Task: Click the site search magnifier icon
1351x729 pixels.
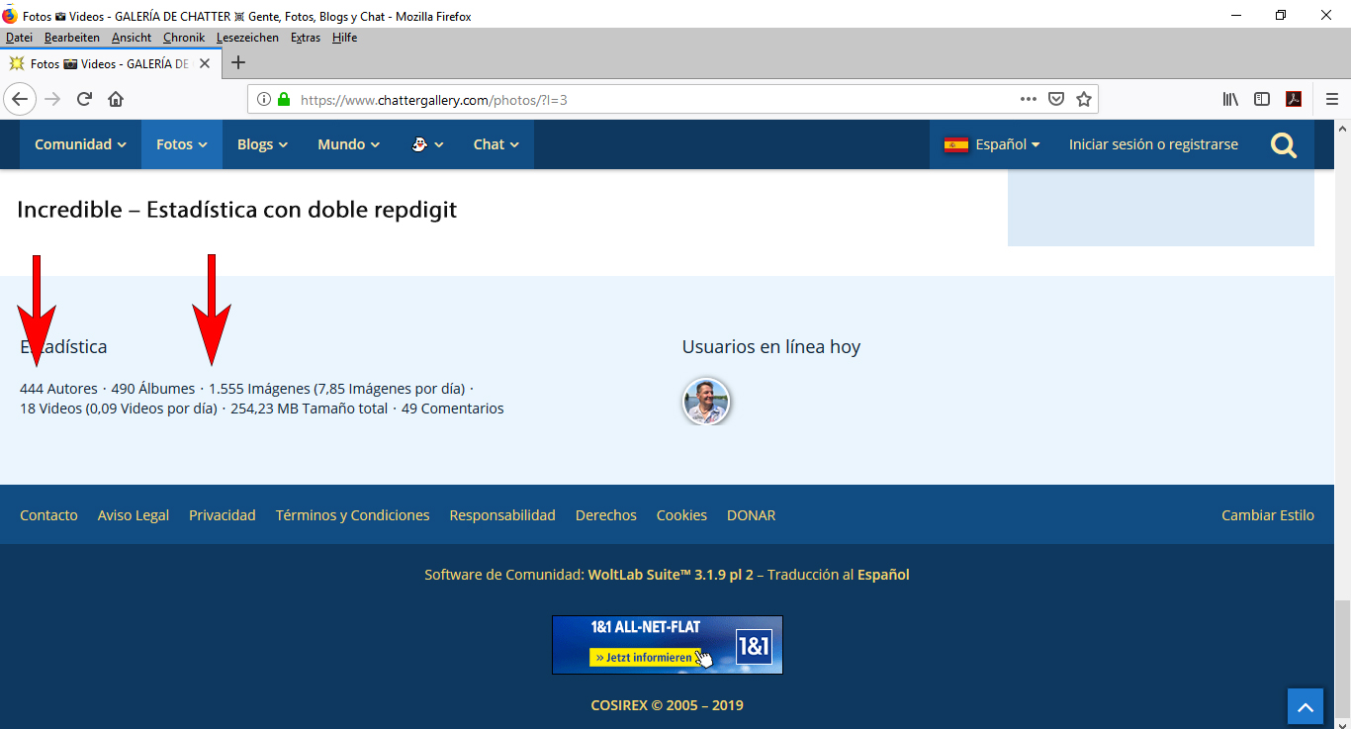Action: click(x=1284, y=145)
